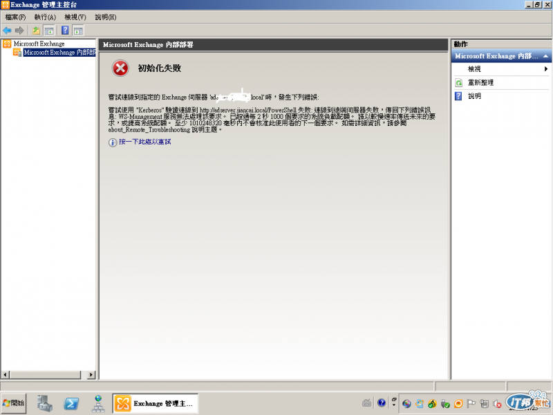The image size is (553, 415).
Task: Click the Back arrow toolbar icon
Action: click(7, 30)
